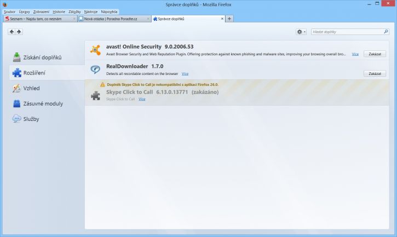The image size is (397, 237).
Task: Click the avast! Online Security orange icon
Action: (x=95, y=50)
